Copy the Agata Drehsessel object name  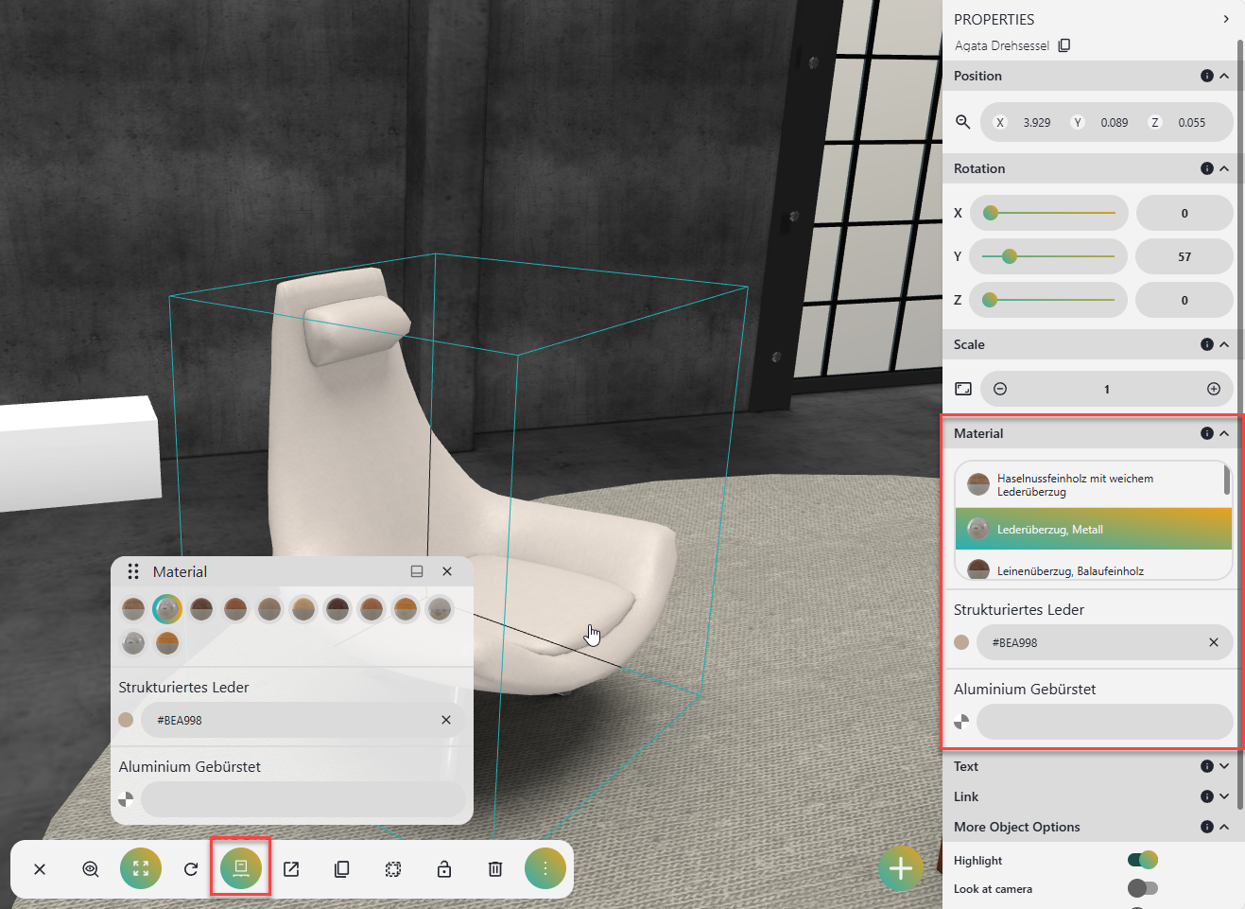pos(1064,45)
